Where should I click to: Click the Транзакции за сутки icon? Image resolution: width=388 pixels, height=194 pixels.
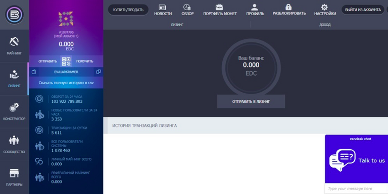click(x=39, y=130)
